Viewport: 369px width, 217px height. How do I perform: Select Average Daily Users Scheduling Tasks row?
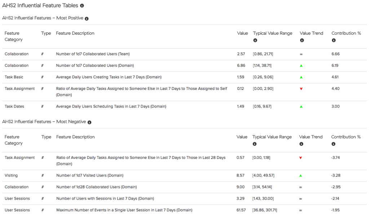tap(184, 107)
